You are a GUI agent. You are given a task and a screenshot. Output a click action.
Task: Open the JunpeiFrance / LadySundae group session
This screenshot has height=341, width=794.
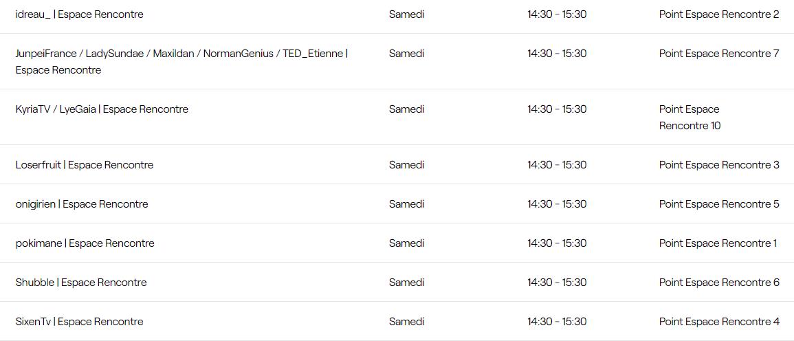coord(181,54)
